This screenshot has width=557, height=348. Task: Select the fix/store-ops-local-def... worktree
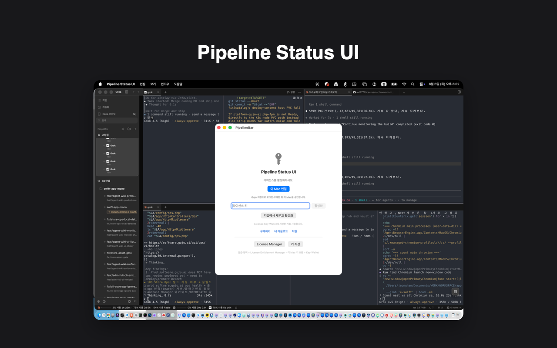[x=120, y=221]
